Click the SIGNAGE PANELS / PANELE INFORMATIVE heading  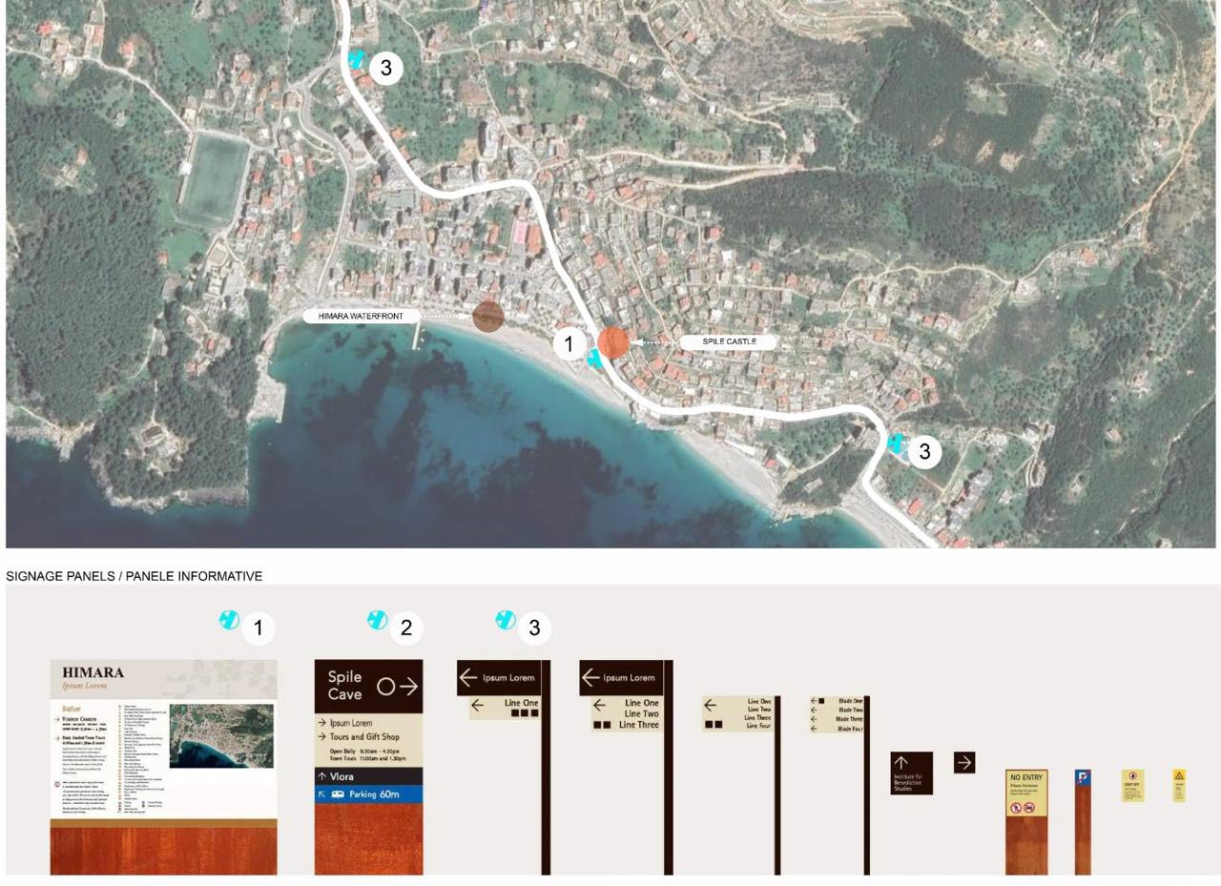point(135,576)
